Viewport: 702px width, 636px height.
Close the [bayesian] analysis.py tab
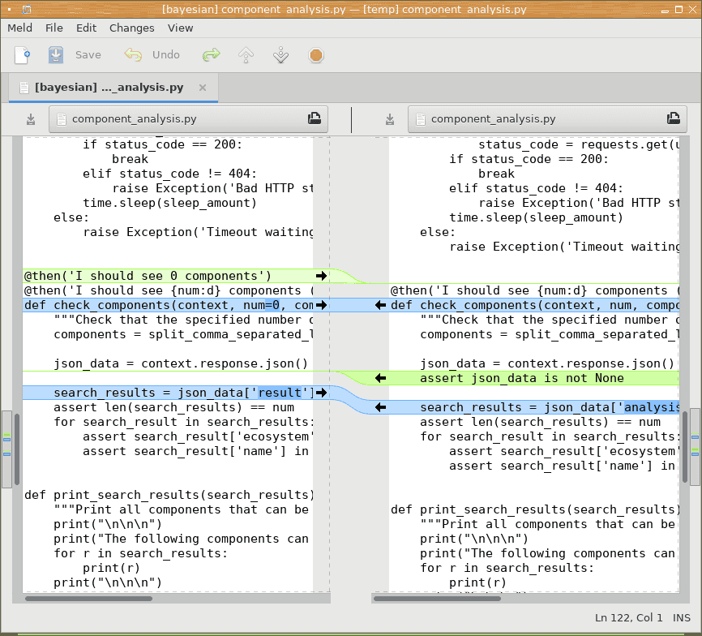203,88
